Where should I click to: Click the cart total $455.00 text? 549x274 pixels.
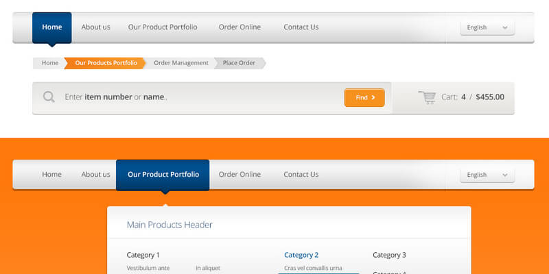point(490,97)
